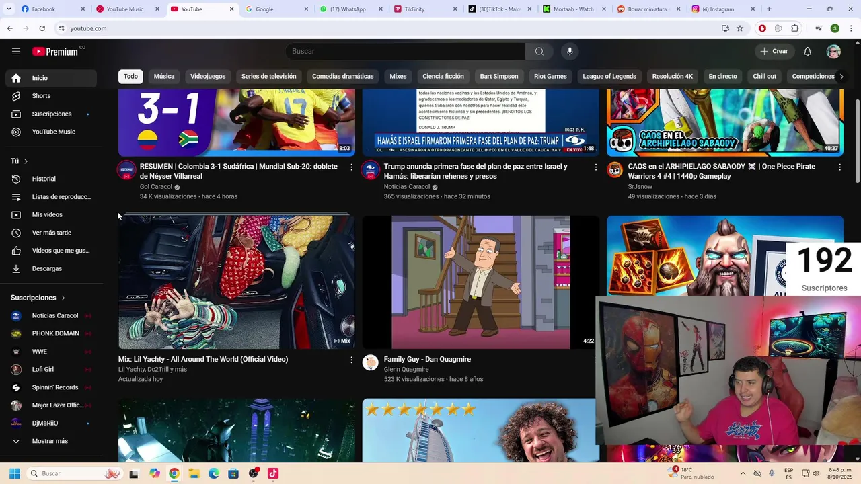Open new browser tab plus button
Image resolution: width=861 pixels, height=484 pixels.
(x=769, y=9)
